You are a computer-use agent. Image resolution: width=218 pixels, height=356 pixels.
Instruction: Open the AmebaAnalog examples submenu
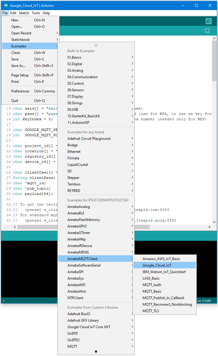coord(96,207)
